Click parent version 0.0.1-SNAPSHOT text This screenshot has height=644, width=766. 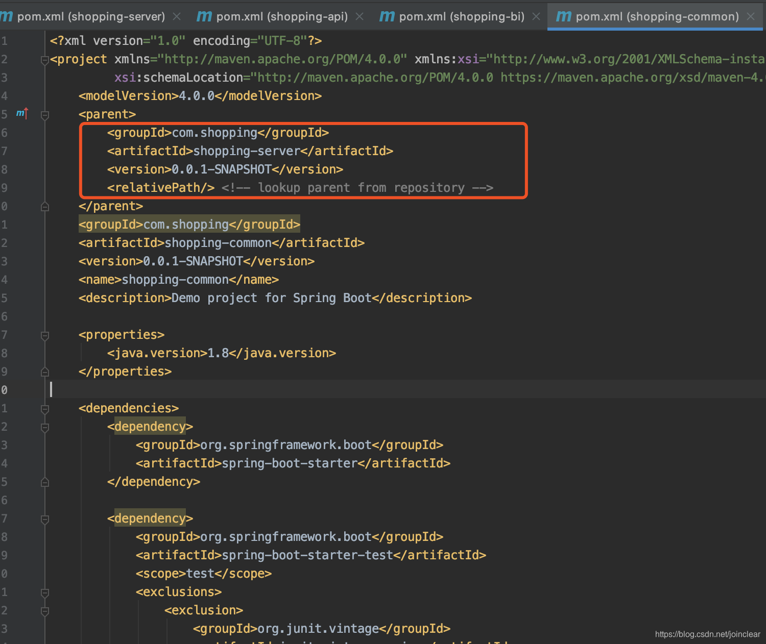point(222,169)
